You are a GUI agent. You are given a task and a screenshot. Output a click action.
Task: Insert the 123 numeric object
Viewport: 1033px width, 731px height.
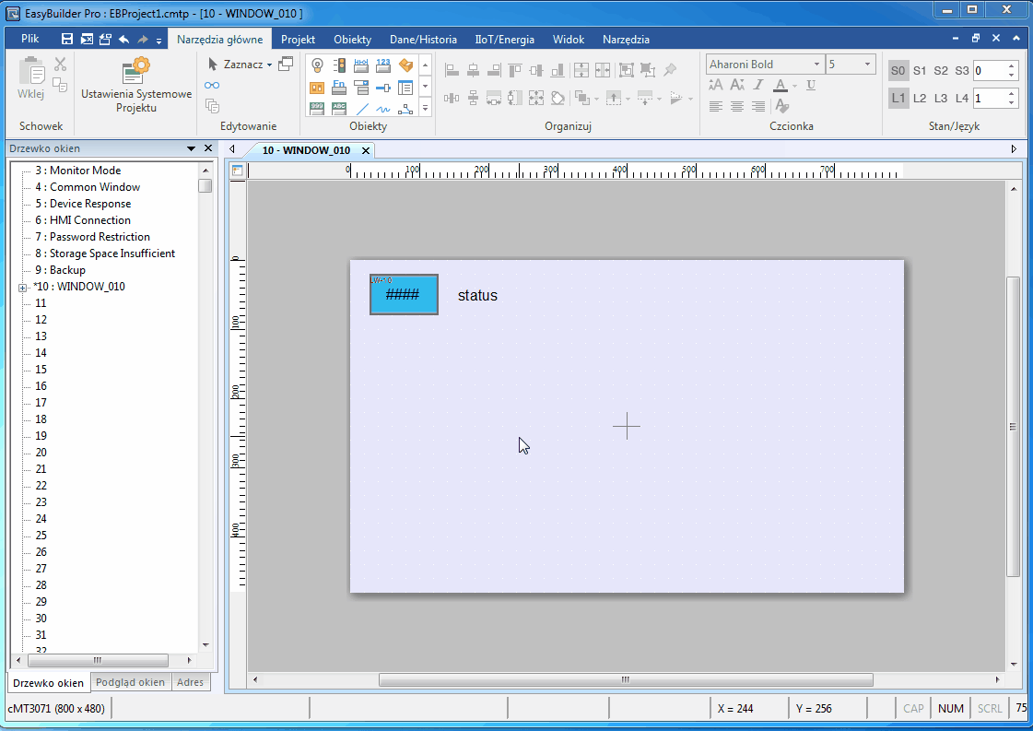tap(383, 65)
